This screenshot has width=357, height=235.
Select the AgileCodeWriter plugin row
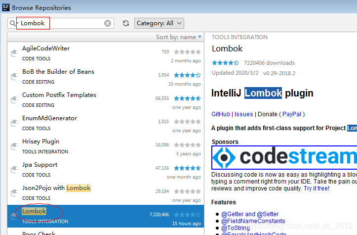tap(106, 53)
